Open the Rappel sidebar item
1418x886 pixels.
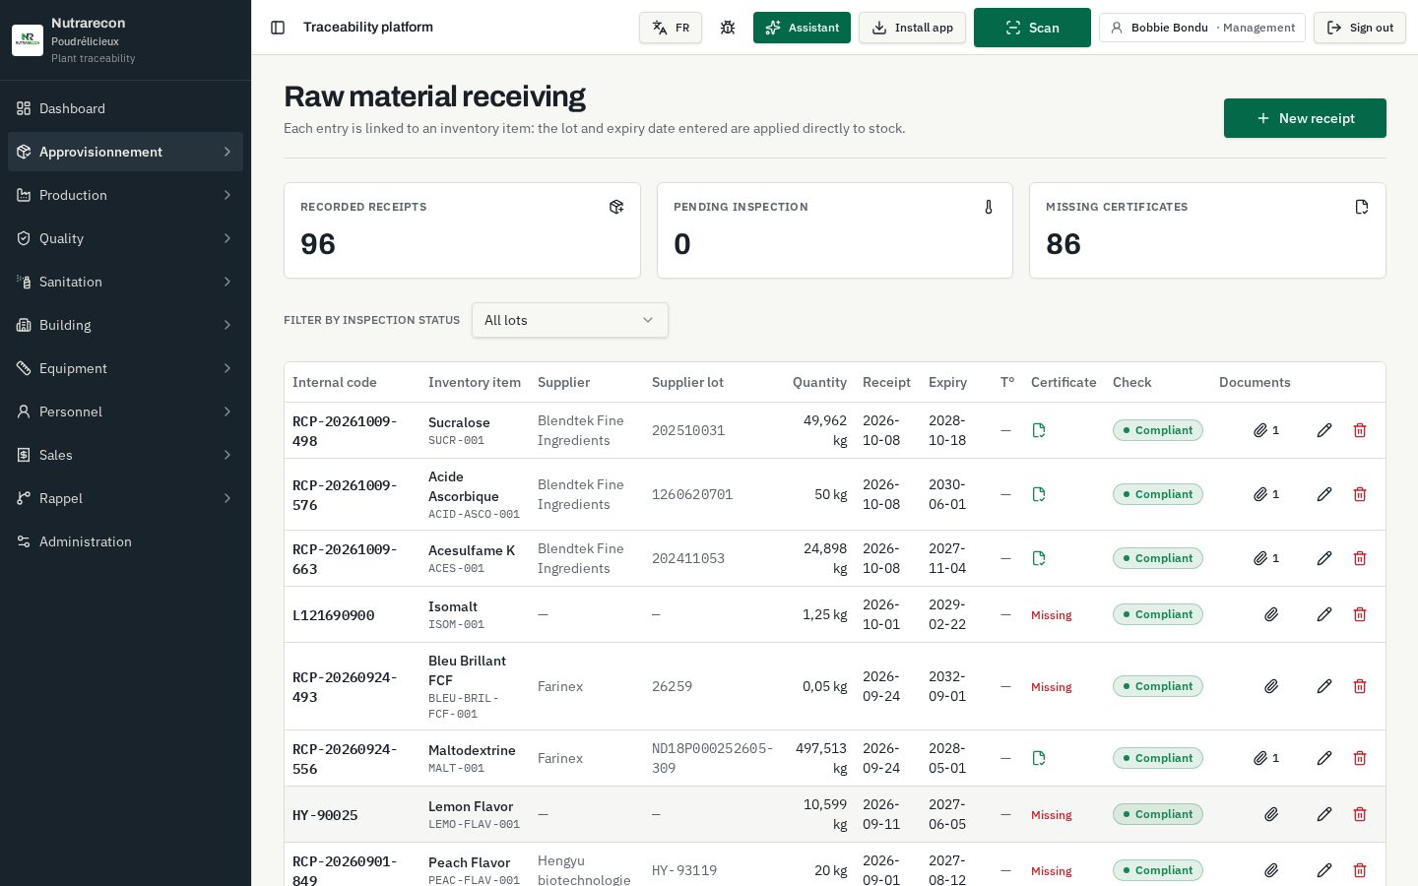pyautogui.click(x=125, y=498)
